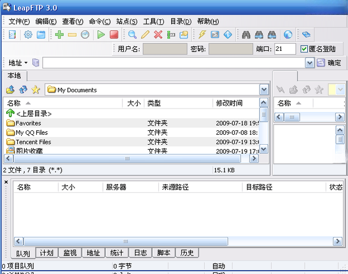The width and height of the screenshot is (348, 274).
Task: Open the 帮助(H) menu
Action: coord(208,21)
